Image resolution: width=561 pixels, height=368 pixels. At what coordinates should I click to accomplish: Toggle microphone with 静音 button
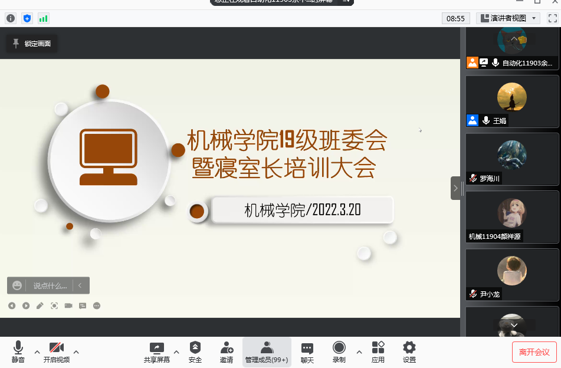(x=18, y=352)
